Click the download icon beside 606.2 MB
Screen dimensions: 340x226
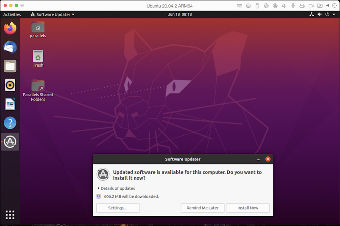pos(99,196)
